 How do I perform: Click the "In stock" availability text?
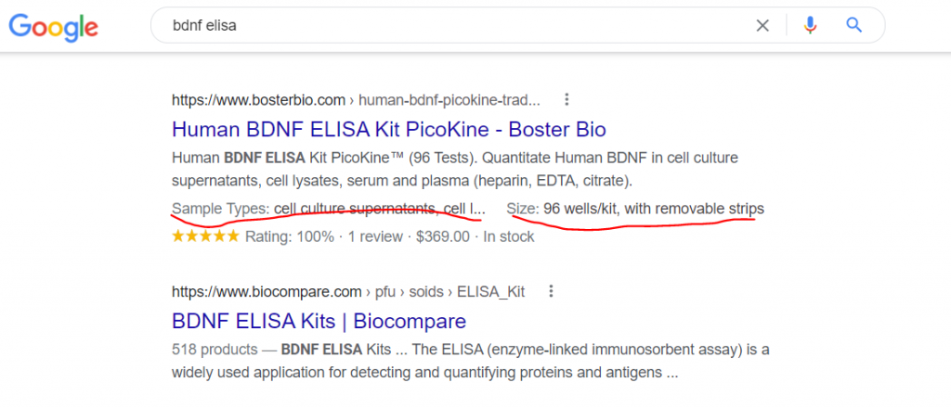pos(508,236)
